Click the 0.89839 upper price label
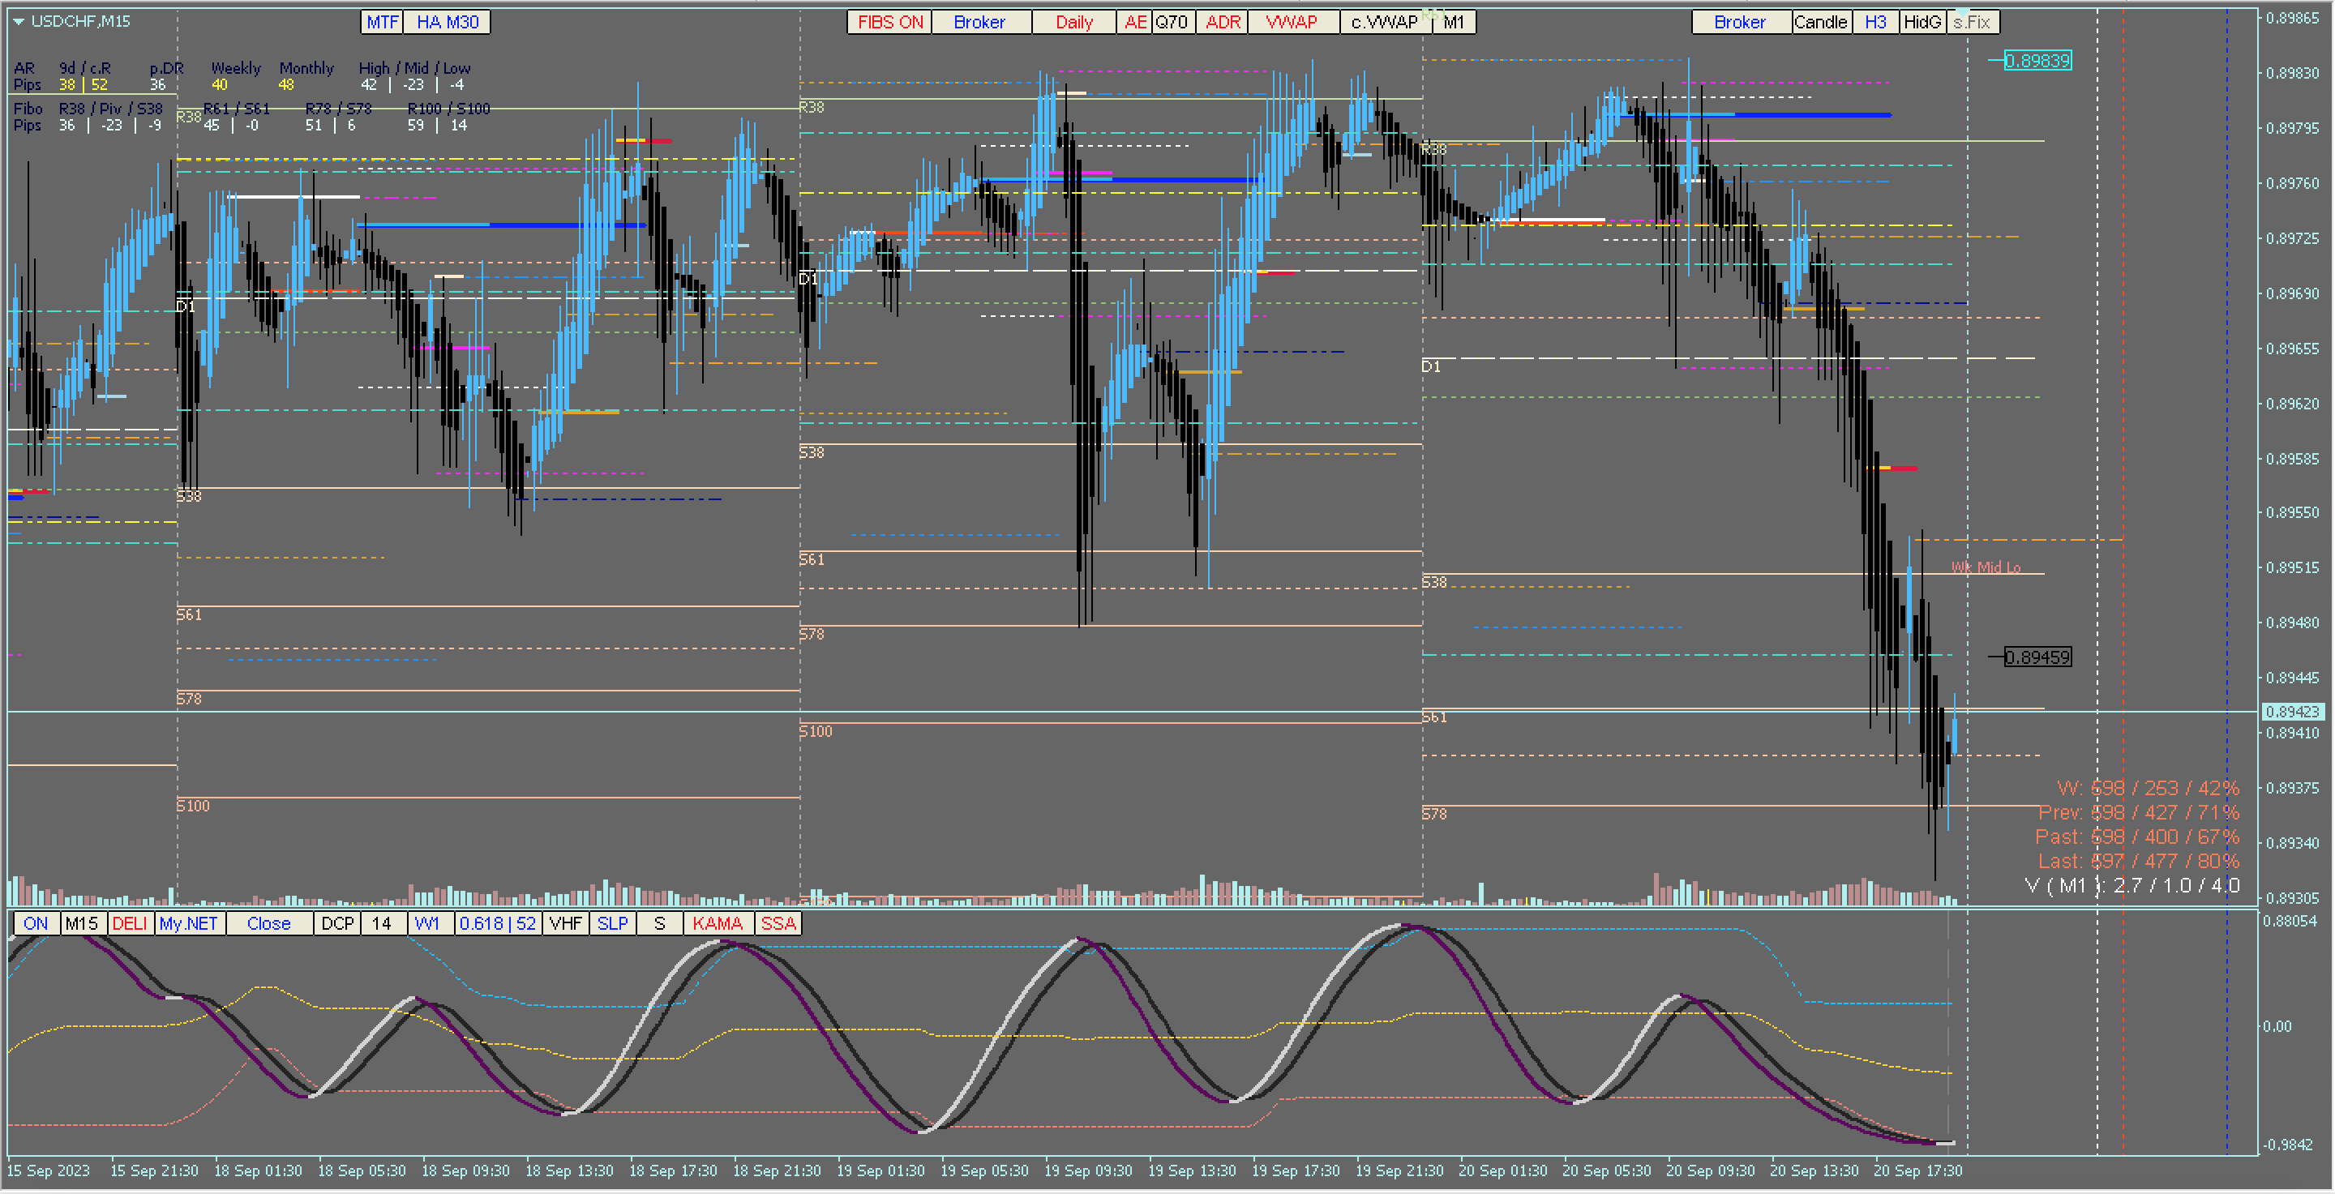 [2037, 61]
